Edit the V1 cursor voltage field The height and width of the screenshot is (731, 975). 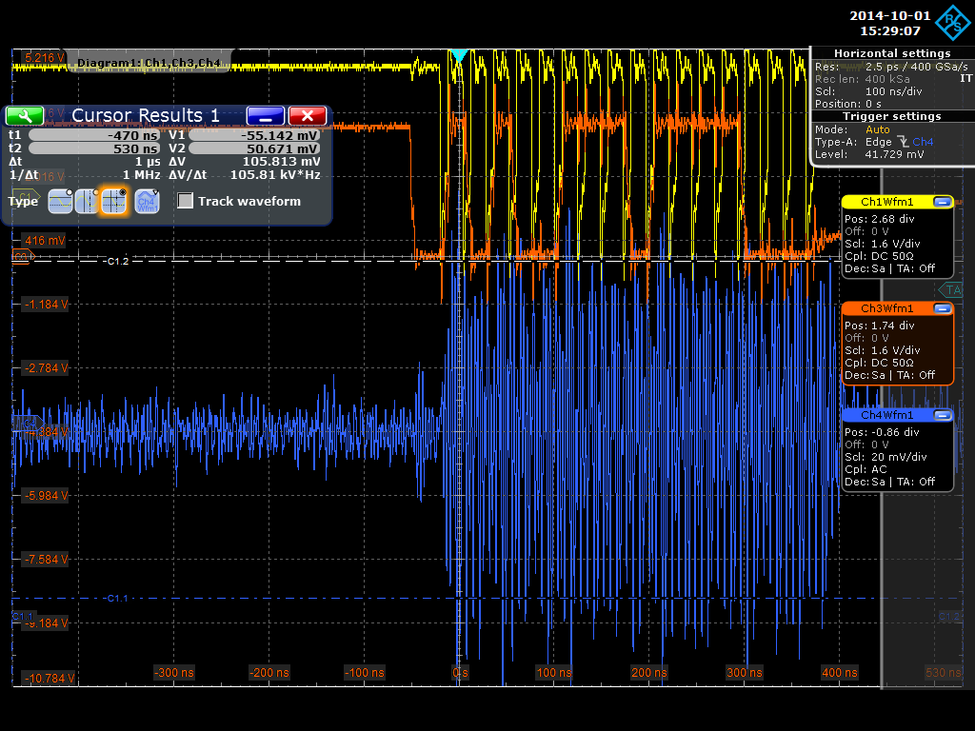pos(255,135)
